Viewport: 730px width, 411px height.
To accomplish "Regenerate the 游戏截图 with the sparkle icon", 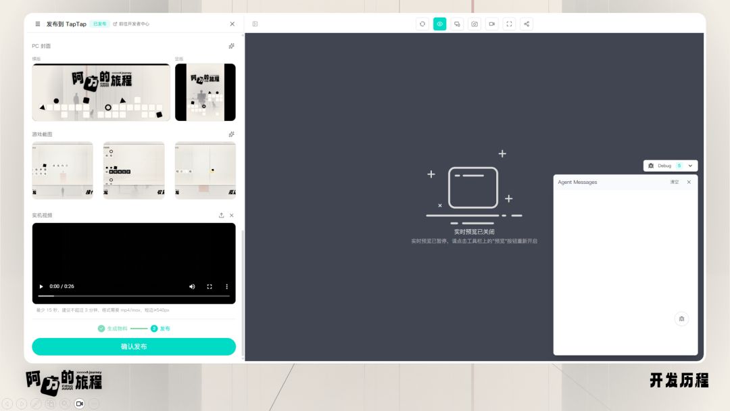I will point(231,134).
